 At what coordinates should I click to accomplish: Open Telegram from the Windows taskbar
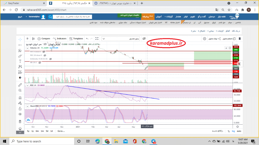click(154, 141)
